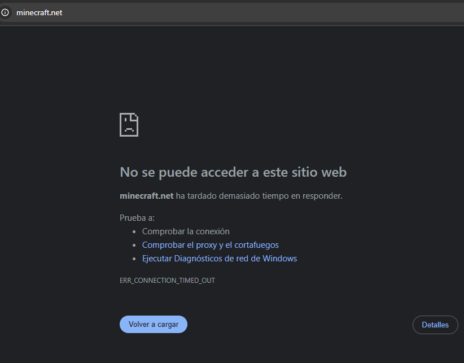Screen dimensions: 464x363
Task: Click the ERR_CONNECTION_TIMED_OUT error code
Action: 167,281
